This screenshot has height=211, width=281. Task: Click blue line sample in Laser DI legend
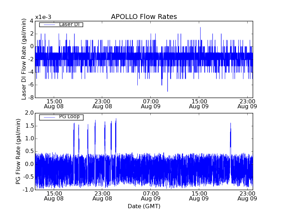click(48, 25)
